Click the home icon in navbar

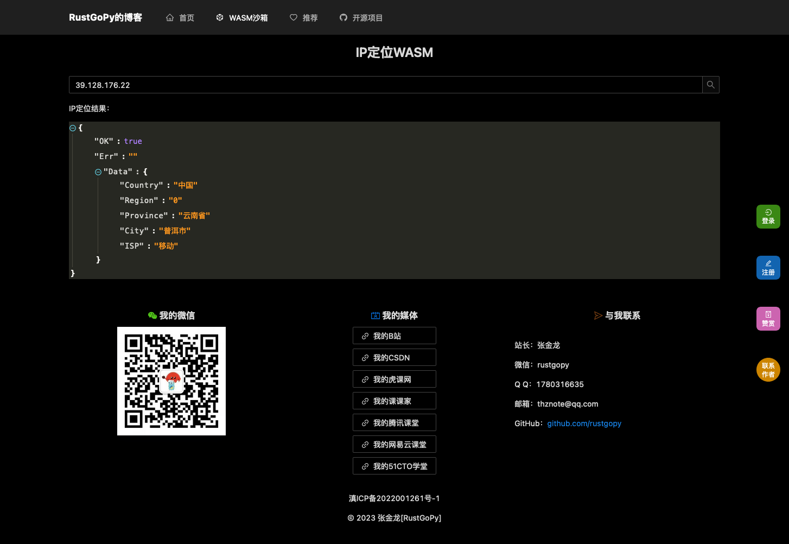170,17
